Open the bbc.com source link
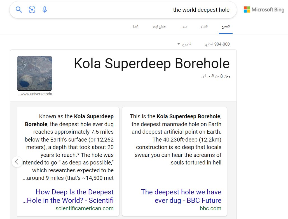 coord(210,208)
